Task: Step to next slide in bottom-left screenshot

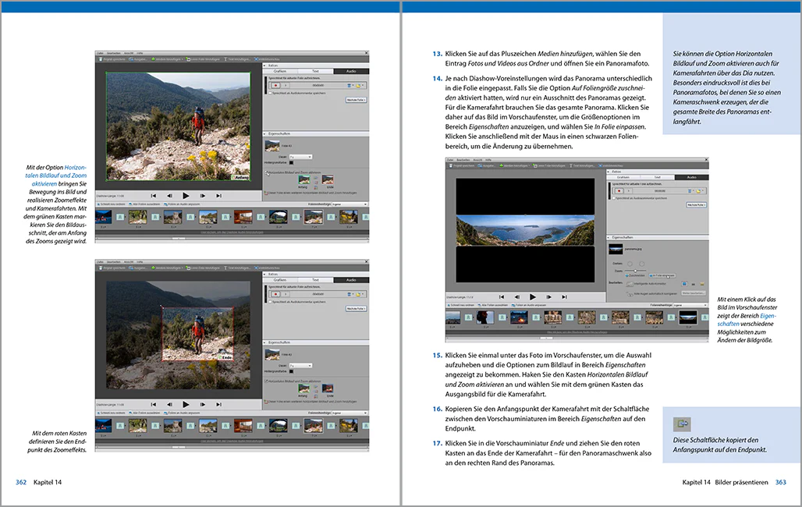Action: [x=203, y=405]
